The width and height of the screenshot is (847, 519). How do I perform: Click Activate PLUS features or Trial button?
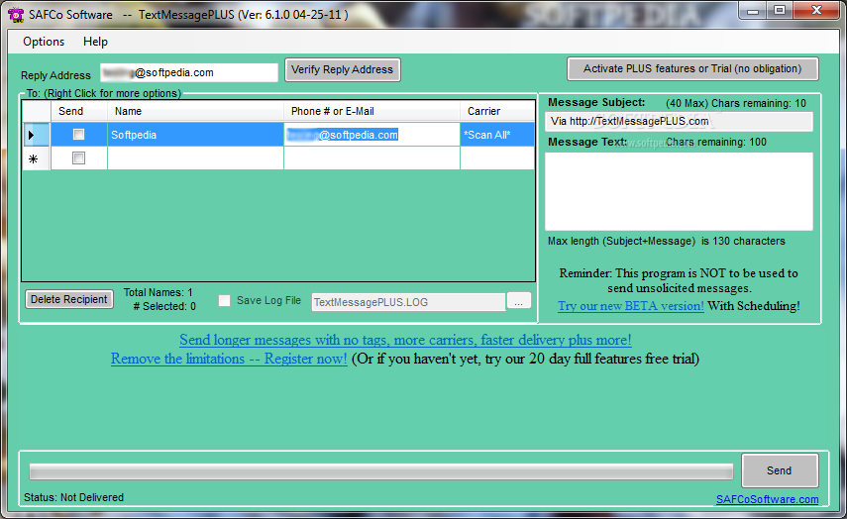click(x=692, y=68)
